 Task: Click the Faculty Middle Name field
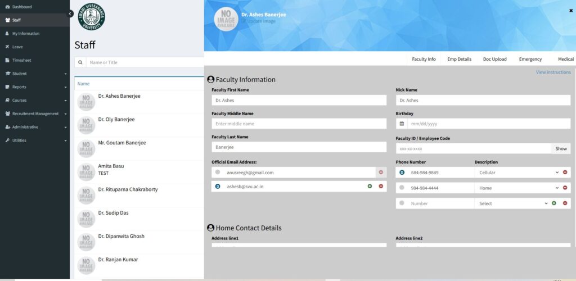coord(299,124)
